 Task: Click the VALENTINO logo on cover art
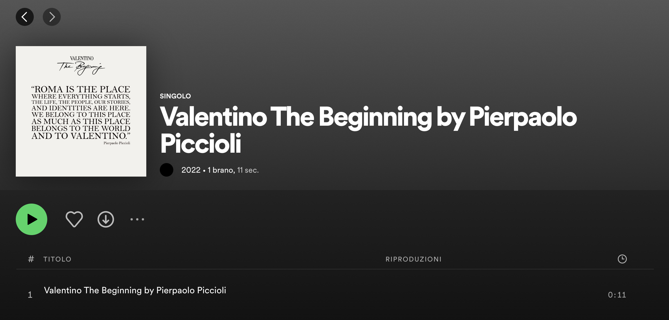(82, 58)
